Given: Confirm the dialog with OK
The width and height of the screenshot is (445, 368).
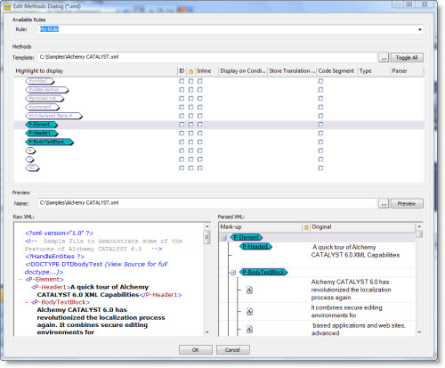Looking at the screenshot, I should point(196,349).
